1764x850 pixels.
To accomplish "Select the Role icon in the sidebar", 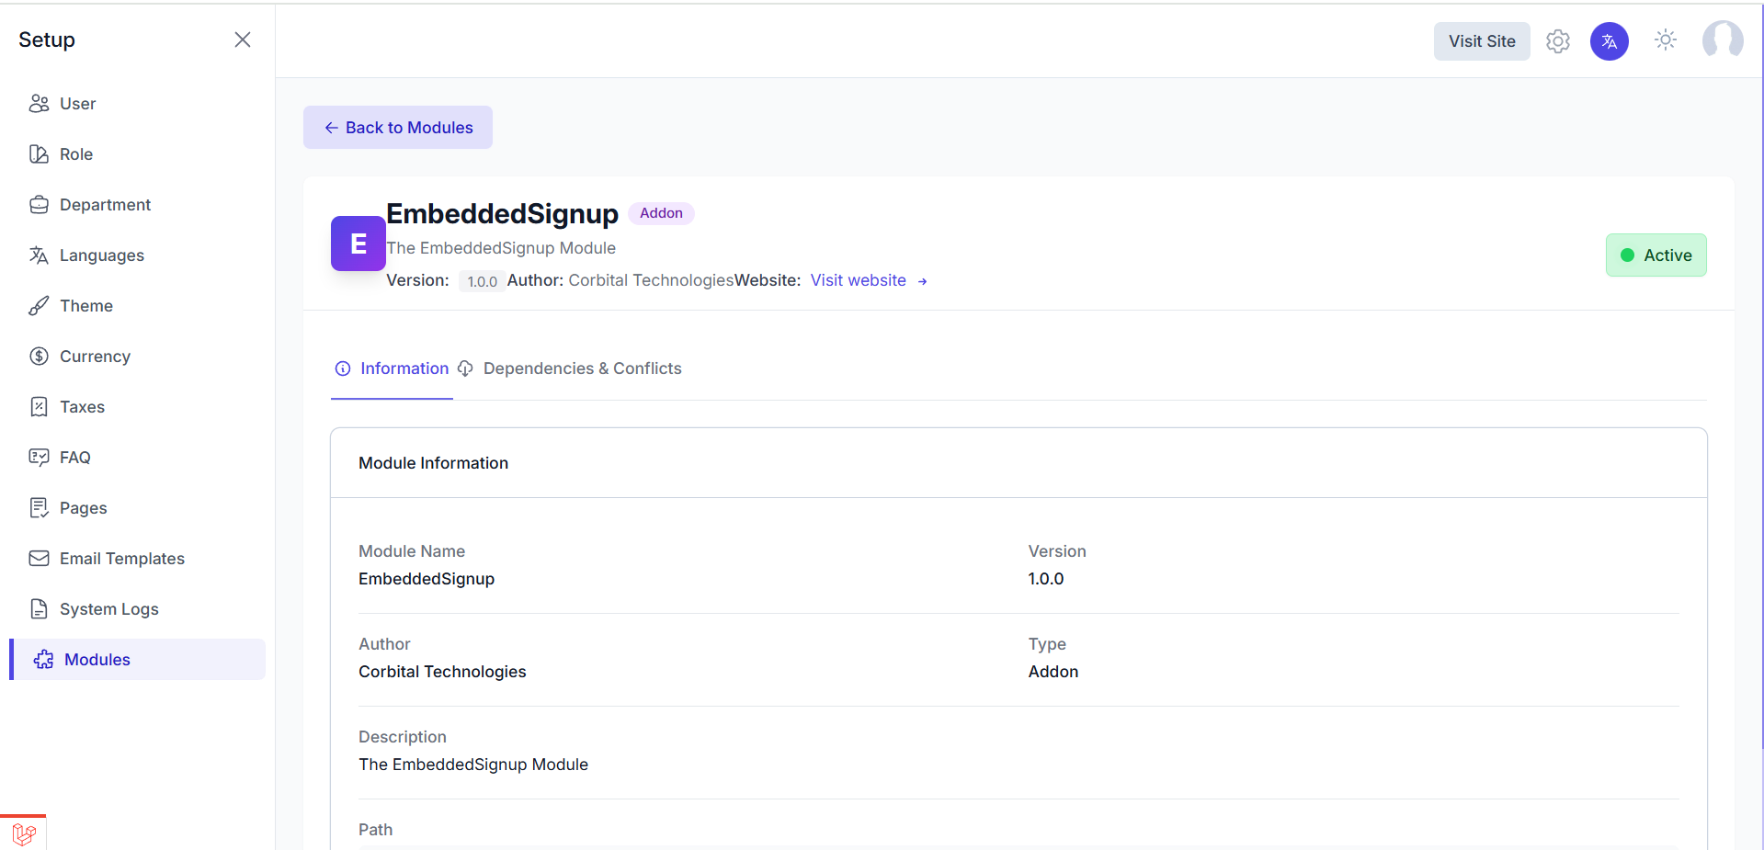I will click(x=39, y=153).
